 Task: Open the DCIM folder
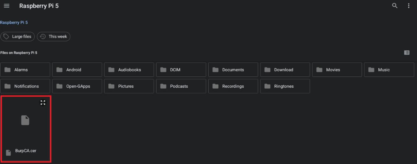181,70
